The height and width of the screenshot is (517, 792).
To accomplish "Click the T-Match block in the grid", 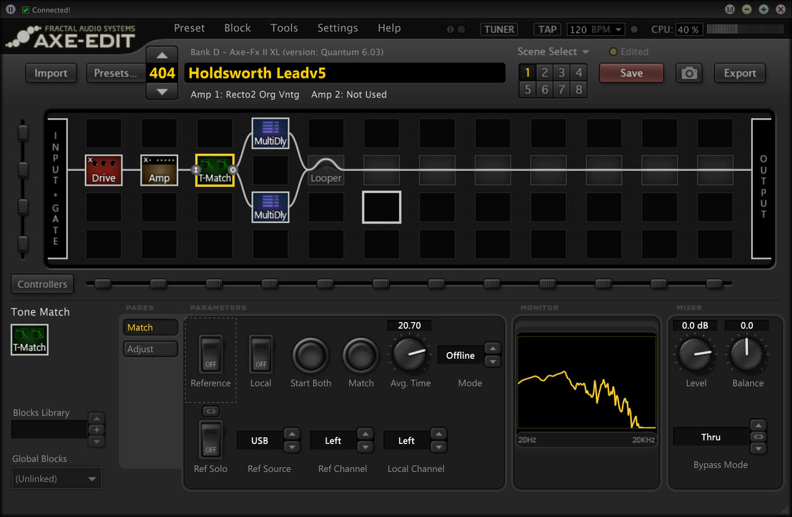I will [214, 170].
